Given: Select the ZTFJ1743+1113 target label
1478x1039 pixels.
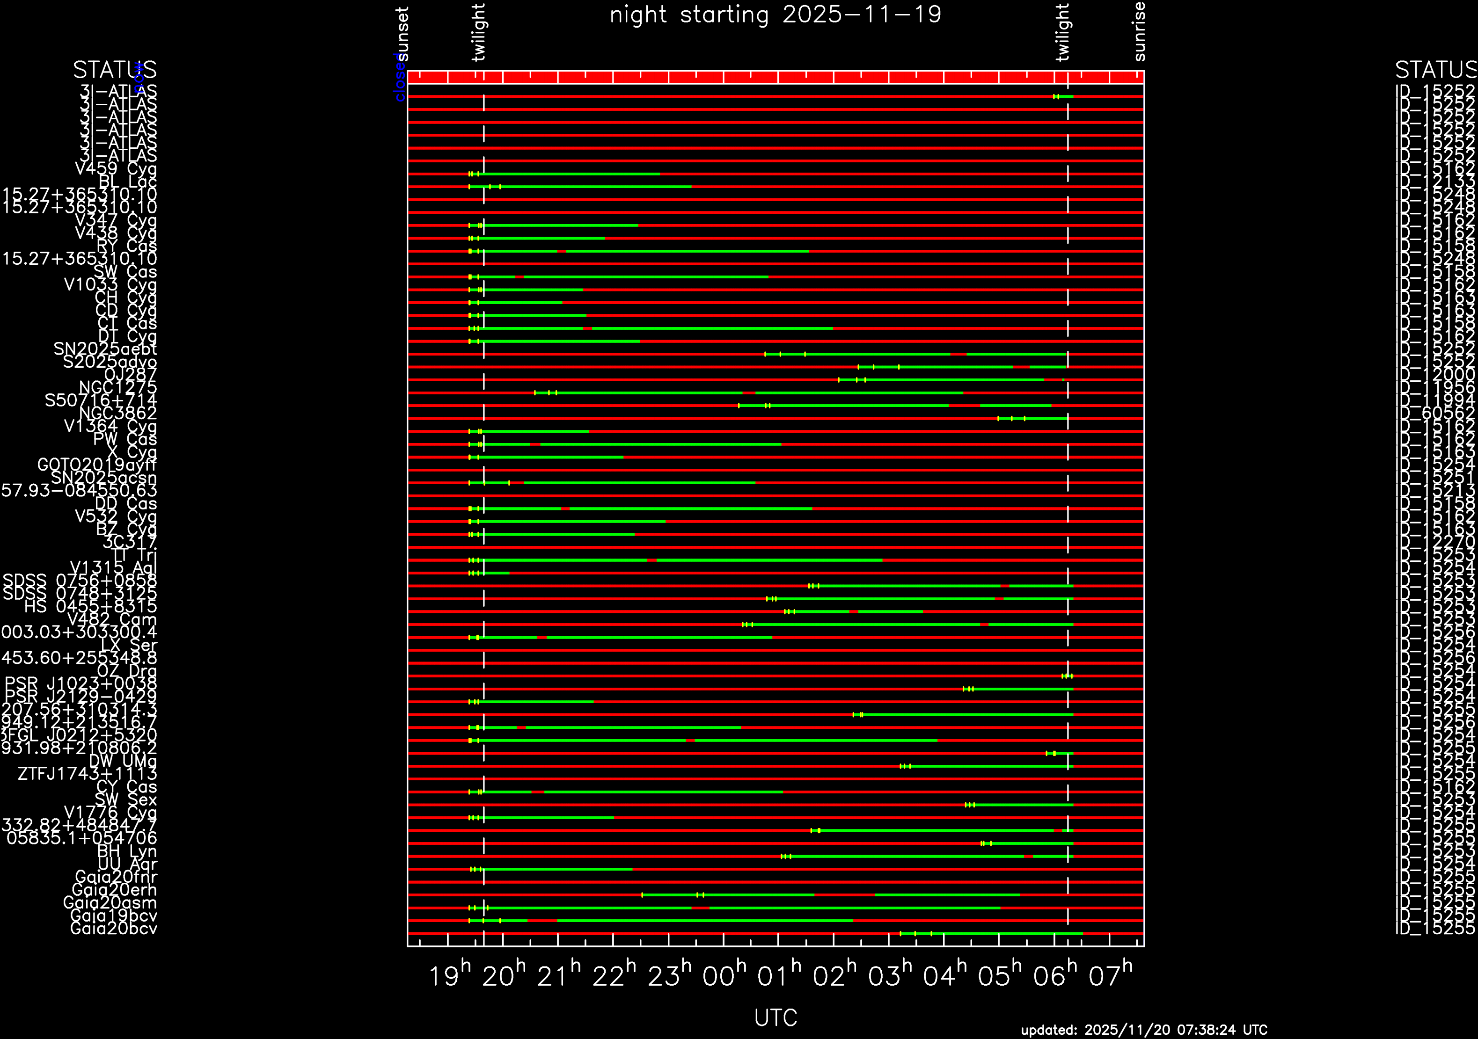Looking at the screenshot, I should tap(87, 774).
